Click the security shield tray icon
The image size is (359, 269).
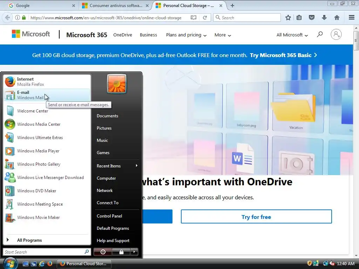click(309, 263)
